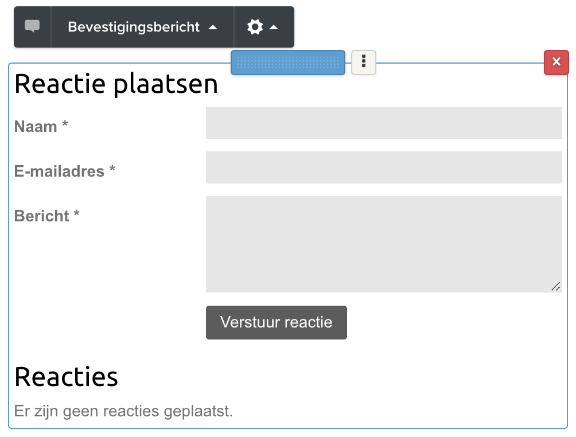The width and height of the screenshot is (576, 437).
Task: Remove the widget with the red X
Action: click(556, 62)
